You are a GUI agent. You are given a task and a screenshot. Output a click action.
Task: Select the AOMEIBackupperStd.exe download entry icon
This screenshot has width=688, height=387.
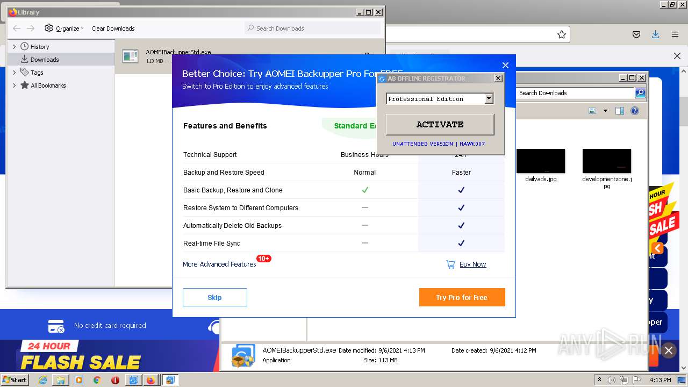[130, 55]
